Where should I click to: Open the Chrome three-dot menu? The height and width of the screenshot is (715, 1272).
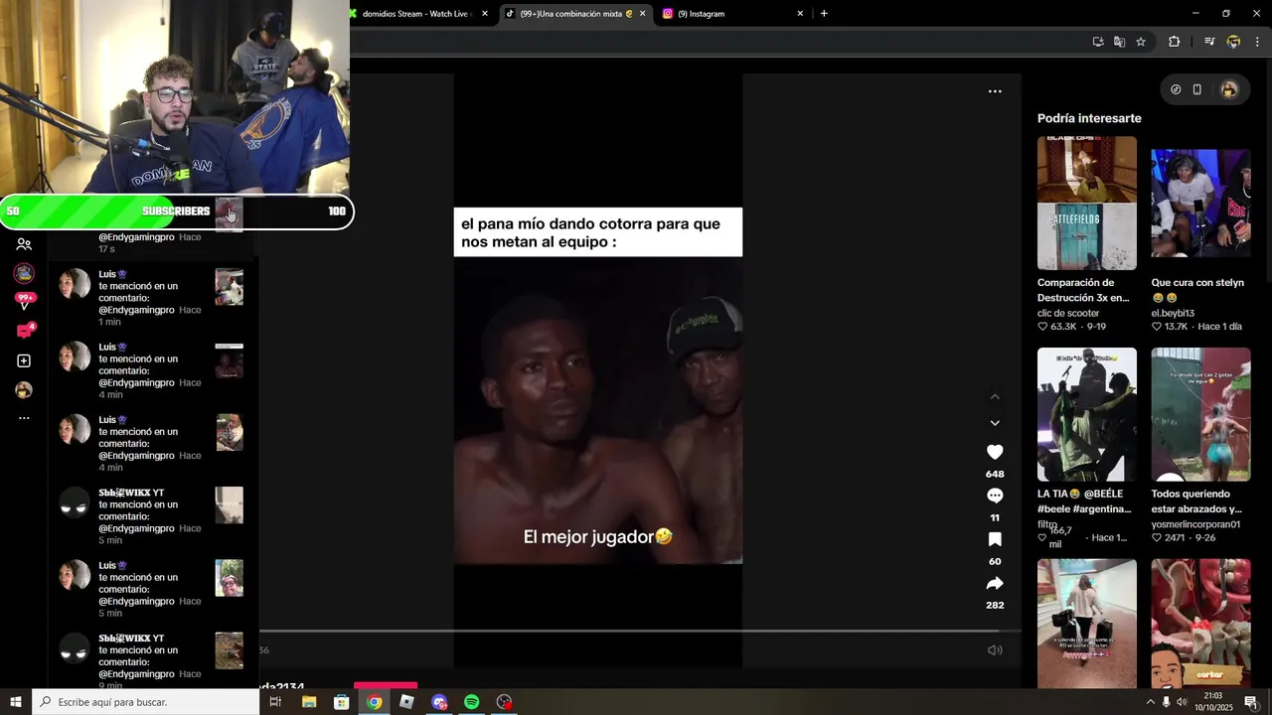pos(1257,42)
